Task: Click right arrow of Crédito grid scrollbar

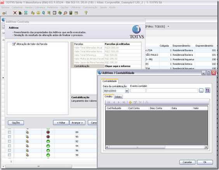Action: click(x=206, y=147)
